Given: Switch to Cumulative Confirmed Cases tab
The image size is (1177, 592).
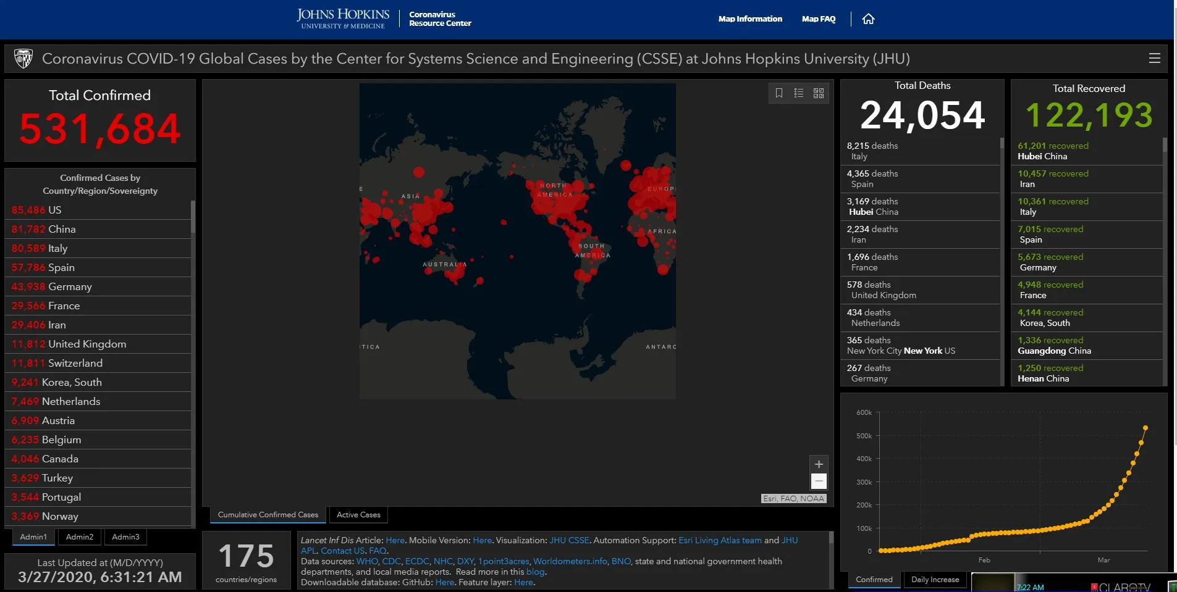Looking at the screenshot, I should coord(268,515).
